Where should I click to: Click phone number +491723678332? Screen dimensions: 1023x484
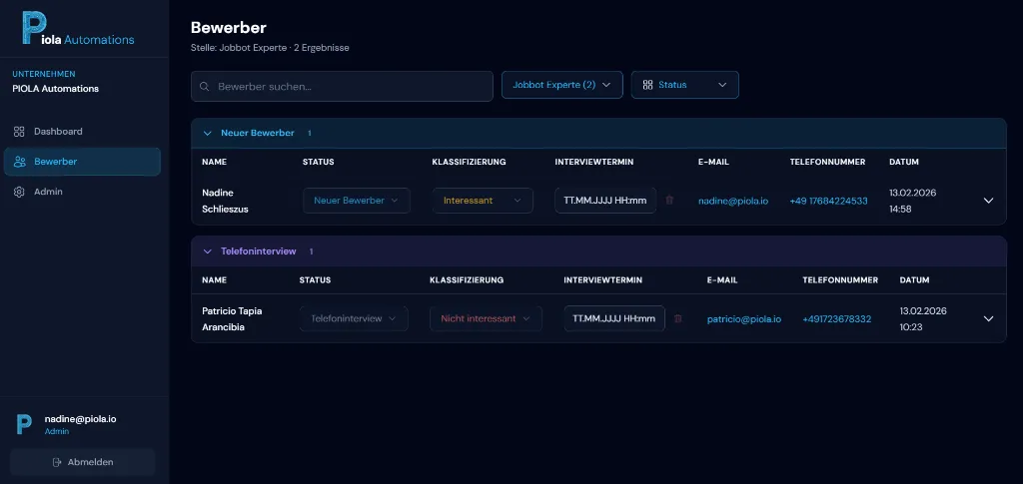[x=836, y=319]
